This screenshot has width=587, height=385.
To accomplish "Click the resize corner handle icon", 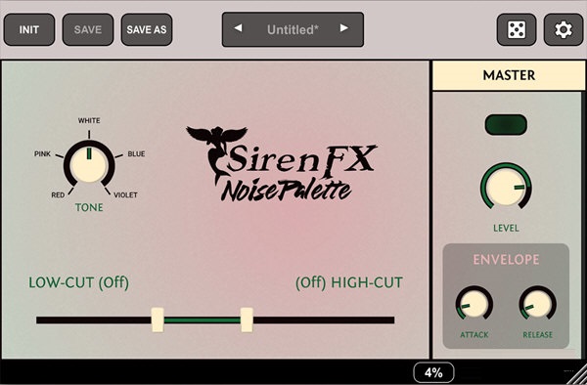I will 577,375.
